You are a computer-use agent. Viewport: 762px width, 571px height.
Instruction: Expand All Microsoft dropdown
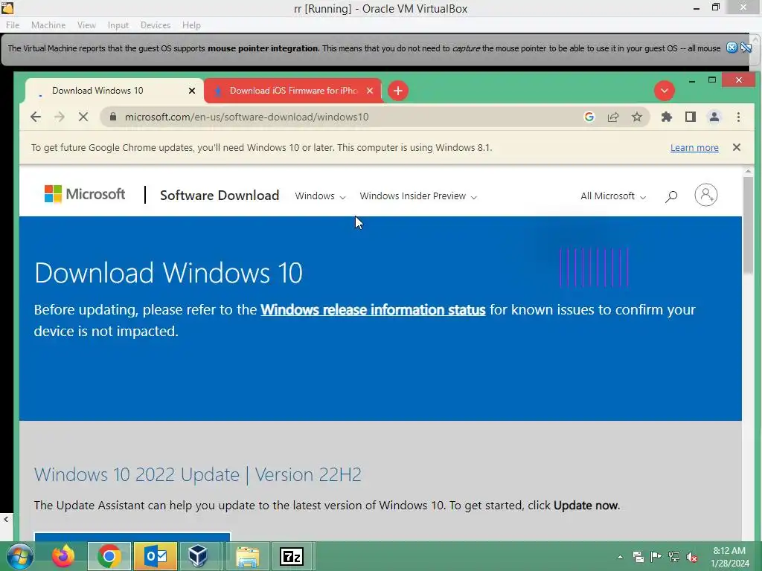click(613, 196)
